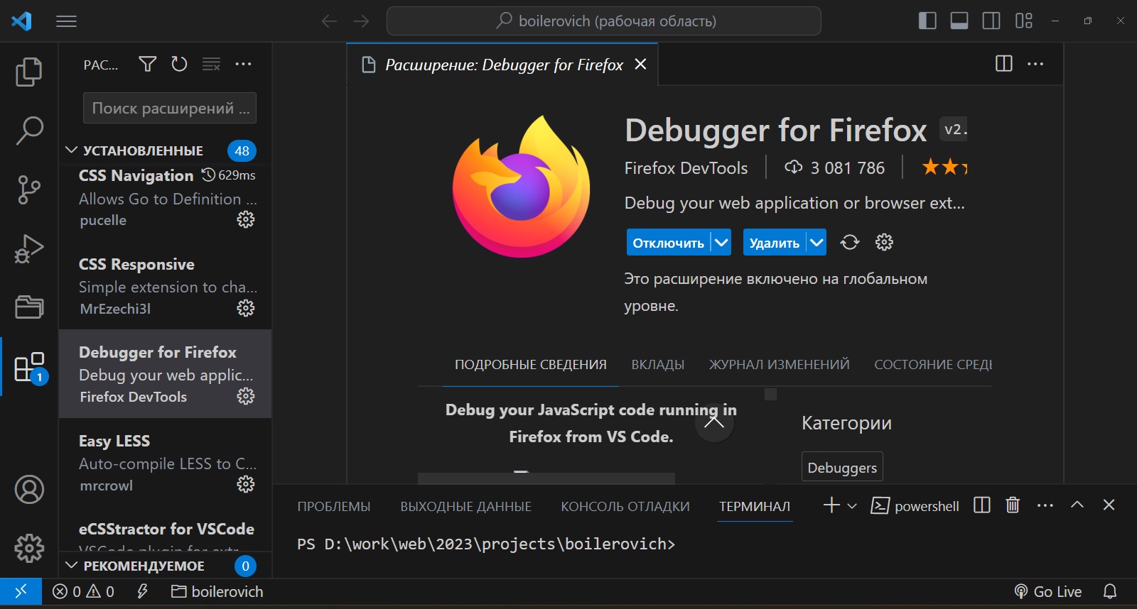The height and width of the screenshot is (609, 1137).
Task: Open manage gear for Debugger for Firefox row
Action: [246, 396]
